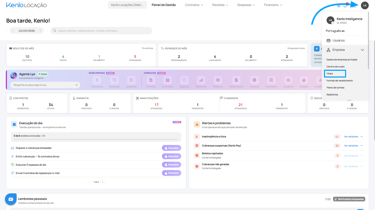Select Relatórios in the Empresa submenu
This screenshot has height=210, width=375.
tap(332, 95)
